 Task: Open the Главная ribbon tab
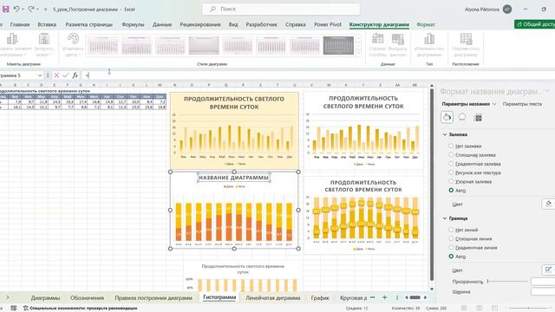point(20,24)
